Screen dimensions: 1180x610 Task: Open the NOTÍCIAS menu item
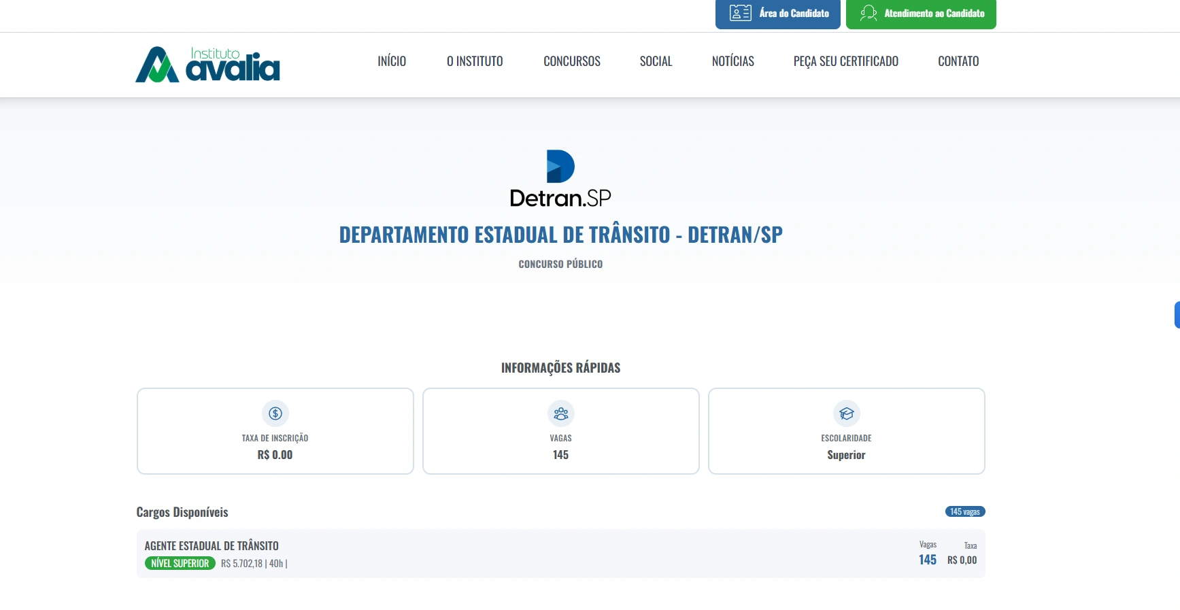[733, 61]
